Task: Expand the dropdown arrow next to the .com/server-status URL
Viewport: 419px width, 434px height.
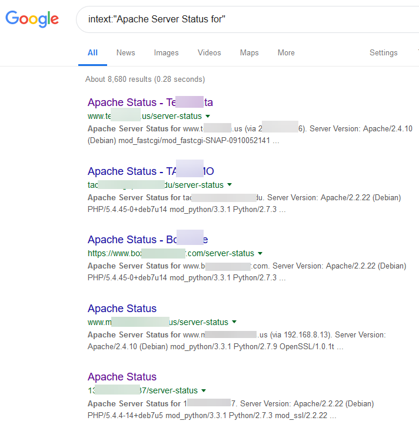Action: pos(260,253)
